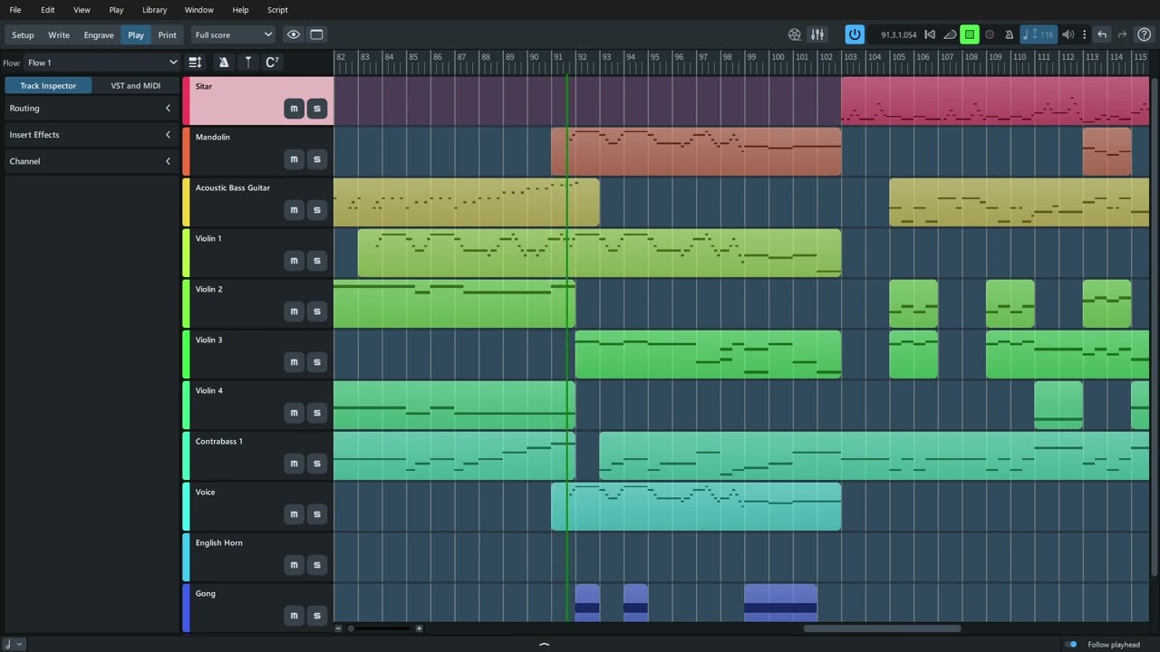Open the Window menu
The image size is (1160, 652).
pos(198,10)
